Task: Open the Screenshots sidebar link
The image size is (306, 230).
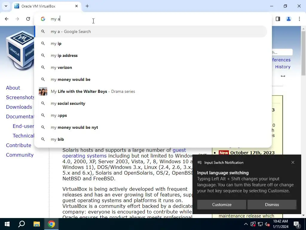Action: point(20,97)
